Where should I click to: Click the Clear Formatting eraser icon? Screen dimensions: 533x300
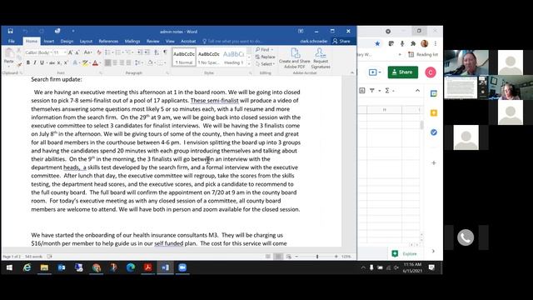pyautogui.click(x=99, y=52)
